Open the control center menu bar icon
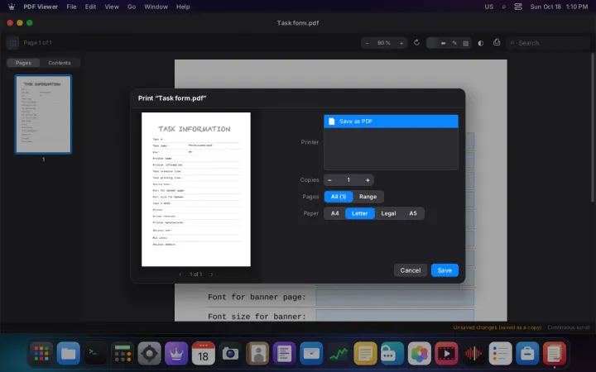The image size is (596, 372). 518,7
